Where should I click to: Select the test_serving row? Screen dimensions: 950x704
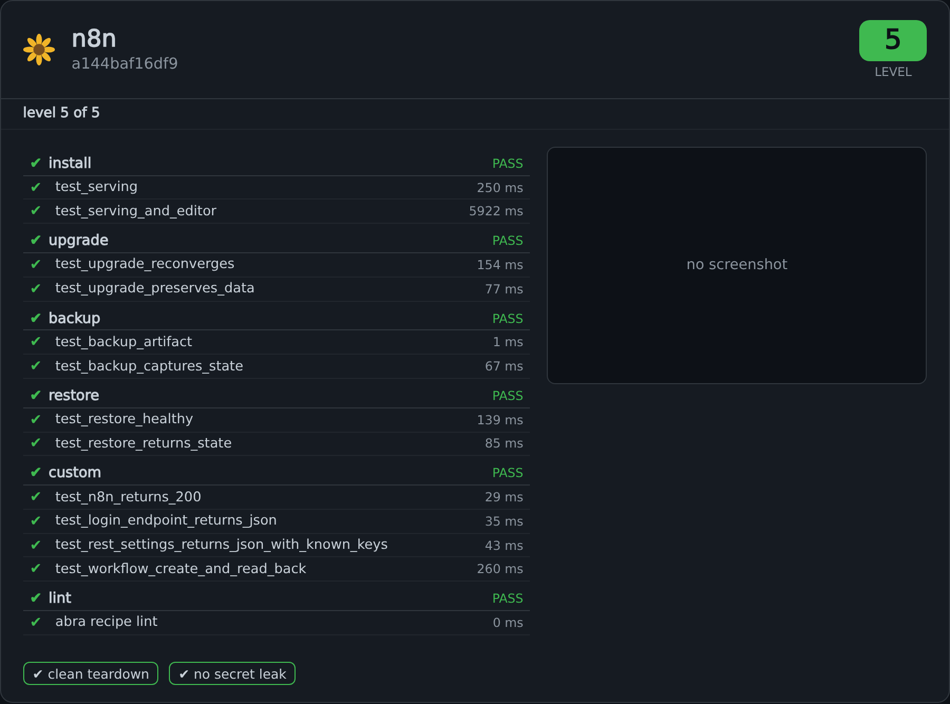[277, 187]
